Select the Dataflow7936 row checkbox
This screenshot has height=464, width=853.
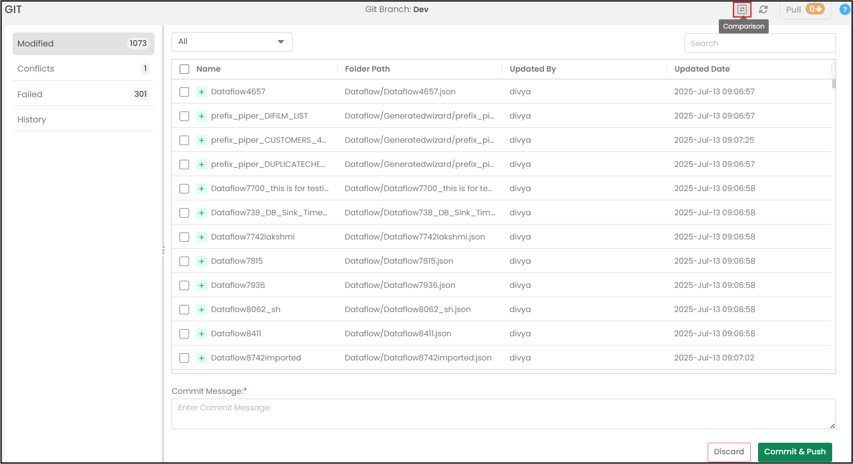coord(184,285)
